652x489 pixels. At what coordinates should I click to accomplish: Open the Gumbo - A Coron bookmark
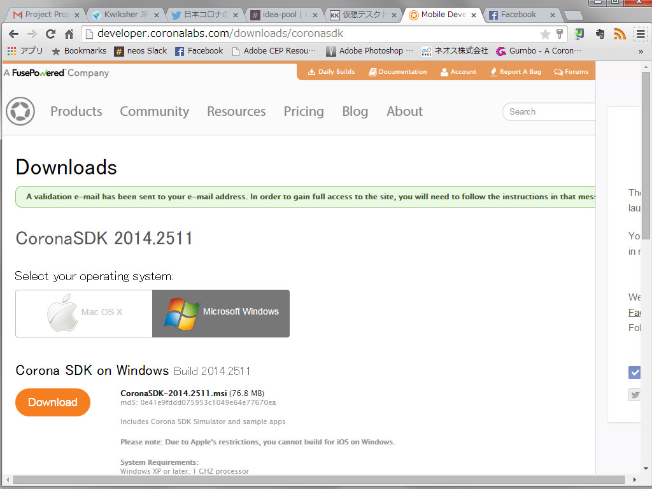(539, 51)
